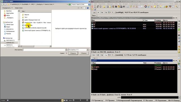181x102 pixels.
Task: Select Page Layout view icon in Excel status bar
Action: [64, 100]
